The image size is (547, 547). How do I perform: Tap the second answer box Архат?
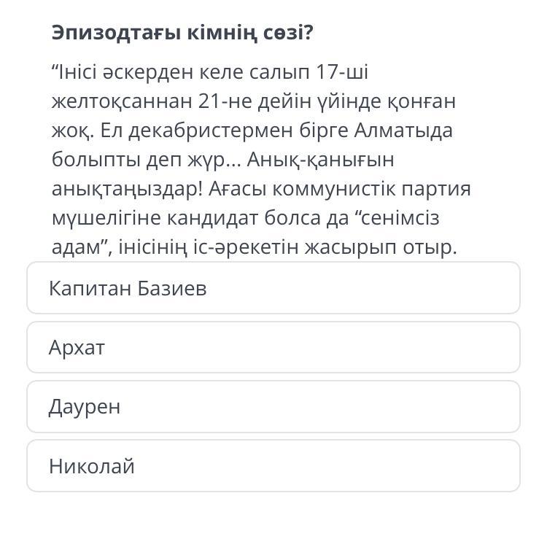pyautogui.click(x=273, y=347)
